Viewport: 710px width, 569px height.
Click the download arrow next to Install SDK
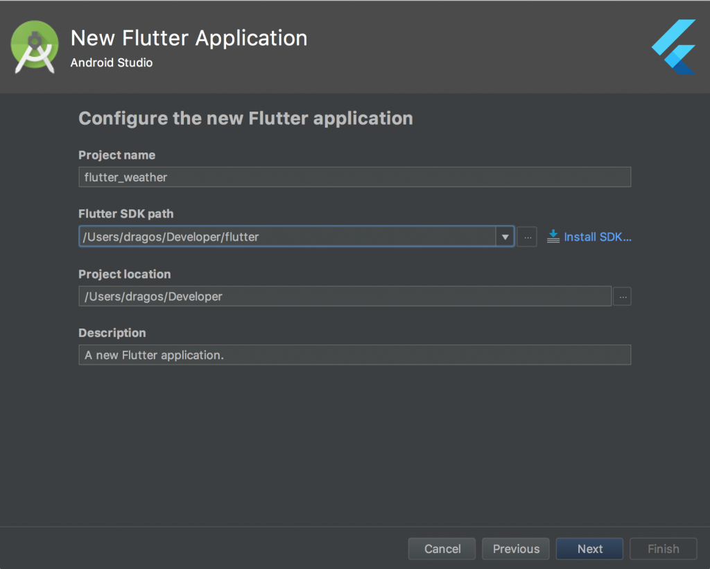[553, 236]
